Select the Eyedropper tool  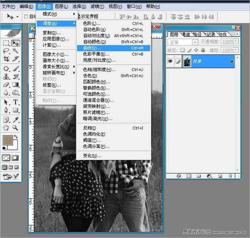click(x=16, y=120)
